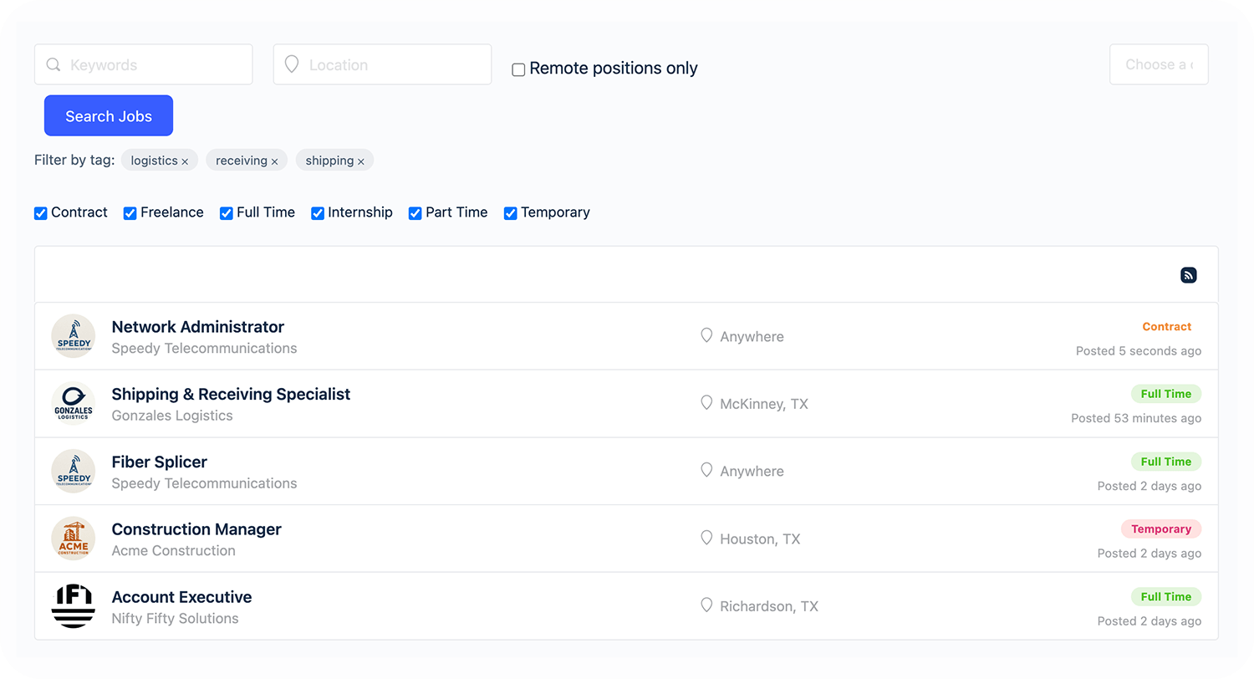
Task: Remove the shipping tag filter
Action: 361,161
